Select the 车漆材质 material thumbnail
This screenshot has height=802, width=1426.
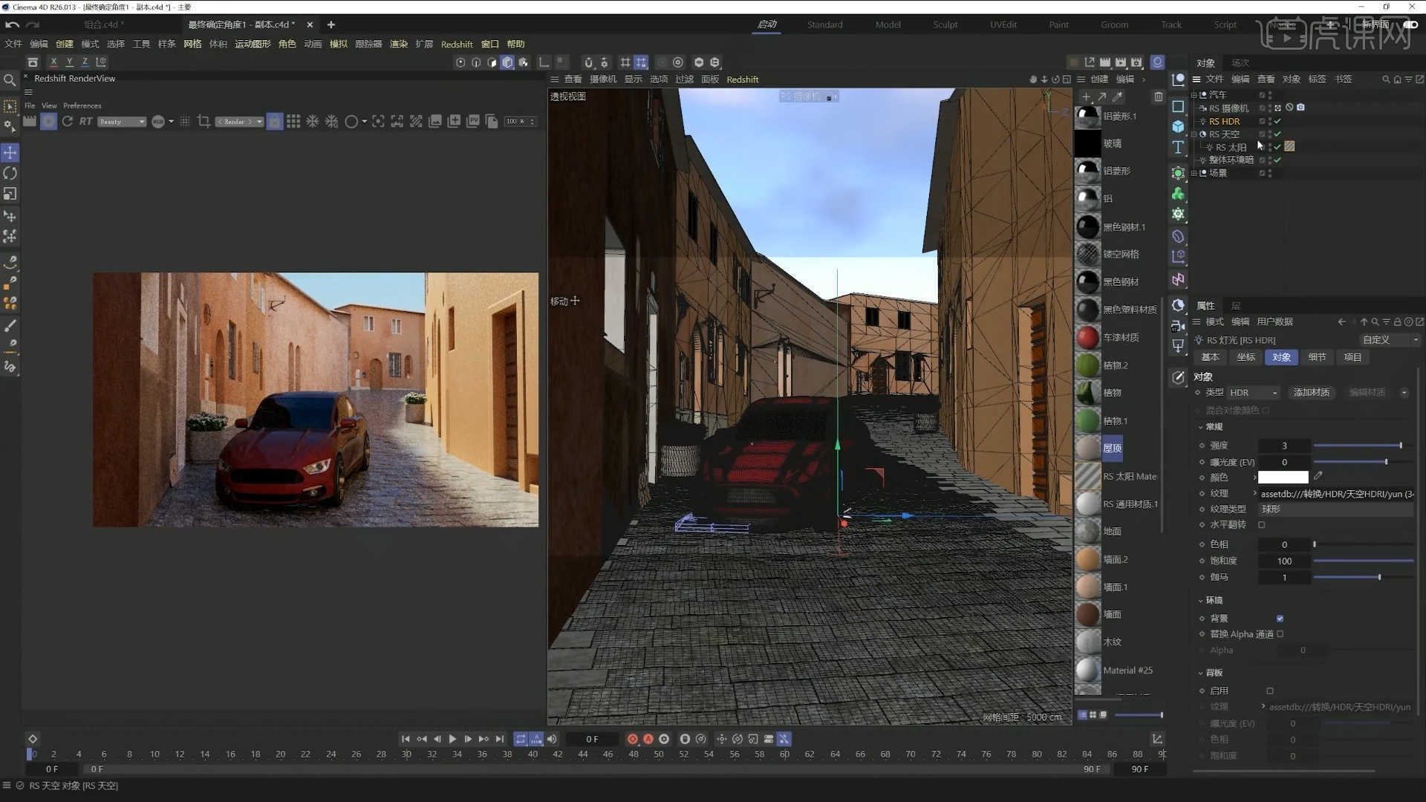[1087, 336]
